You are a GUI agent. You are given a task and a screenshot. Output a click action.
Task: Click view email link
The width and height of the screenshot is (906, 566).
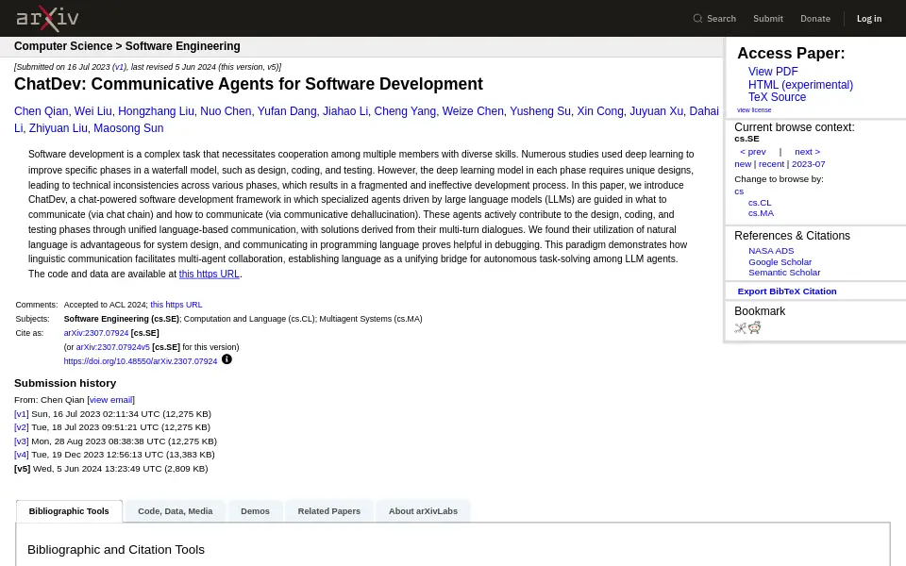[111, 400]
